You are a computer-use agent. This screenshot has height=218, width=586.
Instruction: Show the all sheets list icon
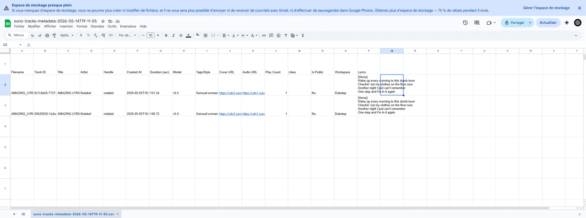click(23, 214)
